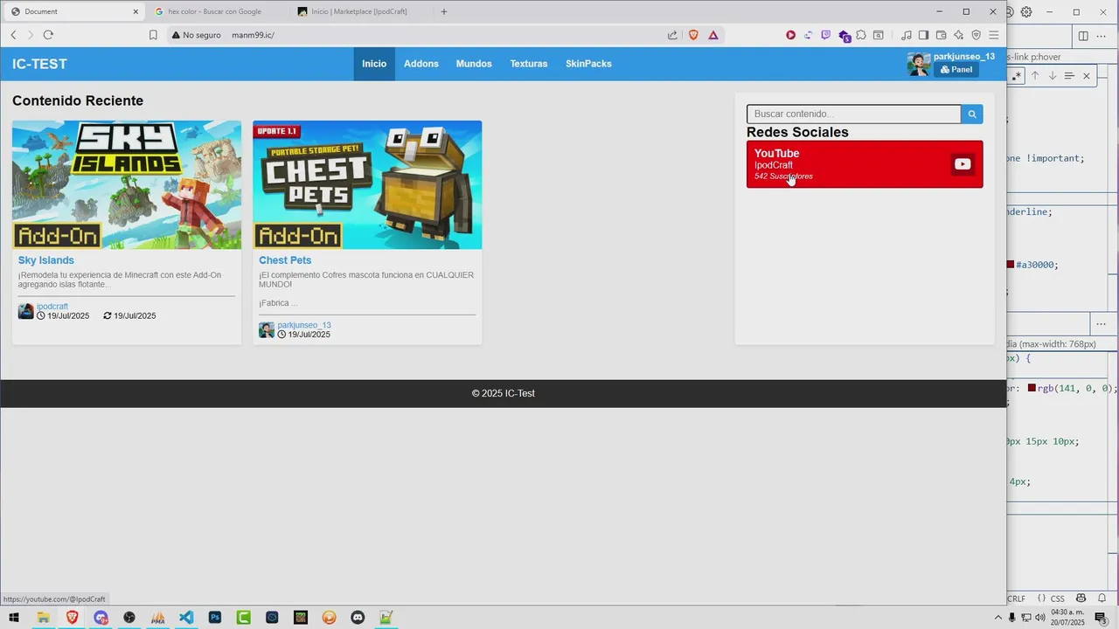Close the Document tab
The width and height of the screenshot is (1119, 629).
pos(136,11)
